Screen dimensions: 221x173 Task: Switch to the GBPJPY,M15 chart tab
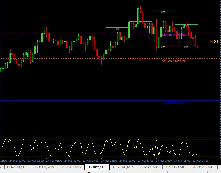point(150,167)
